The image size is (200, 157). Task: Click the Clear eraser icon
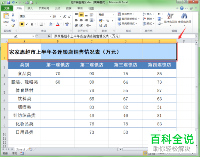click(159, 24)
